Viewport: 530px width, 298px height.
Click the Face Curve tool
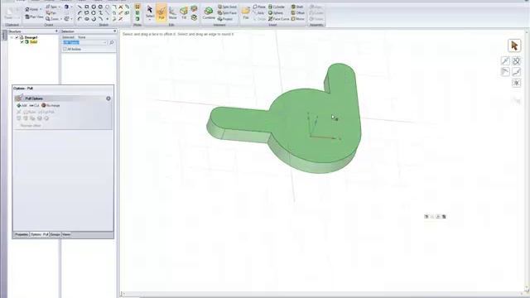[x=279, y=19]
